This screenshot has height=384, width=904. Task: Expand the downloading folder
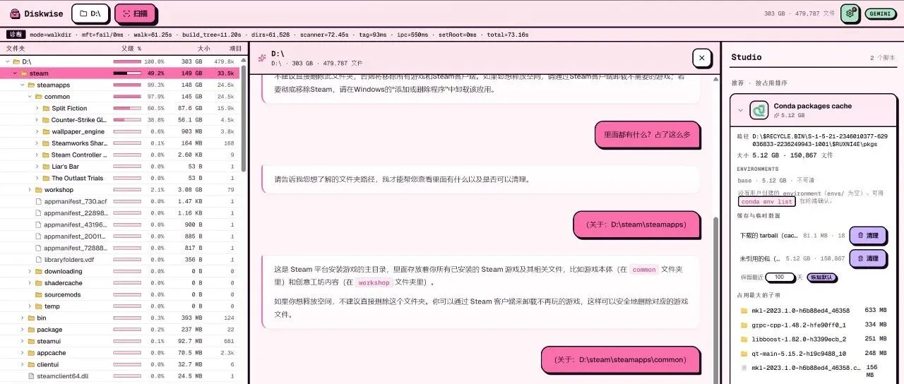click(30, 271)
